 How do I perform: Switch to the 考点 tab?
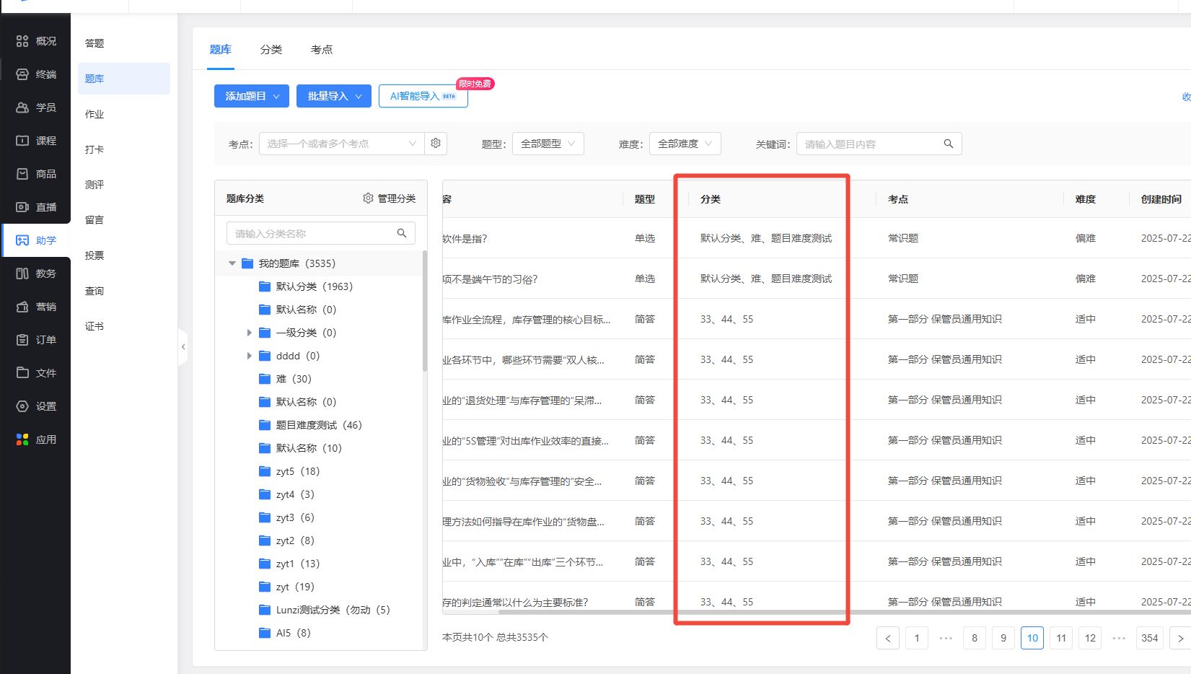tap(322, 50)
